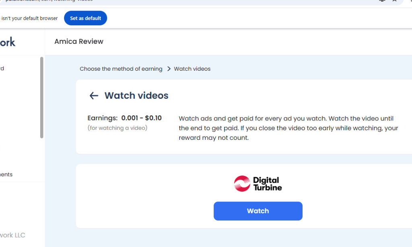Click the Paidwork logo in the top left
412x247 pixels.
(x=9, y=42)
